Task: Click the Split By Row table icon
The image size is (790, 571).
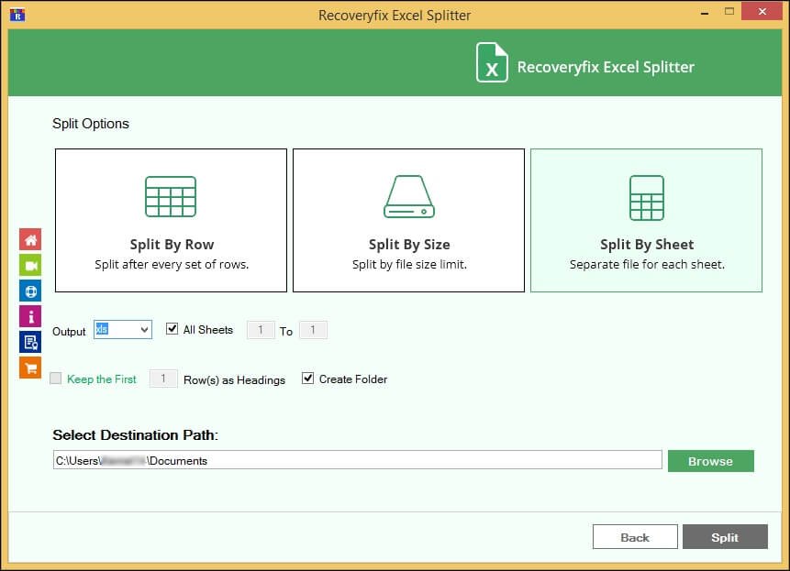Action: [171, 197]
